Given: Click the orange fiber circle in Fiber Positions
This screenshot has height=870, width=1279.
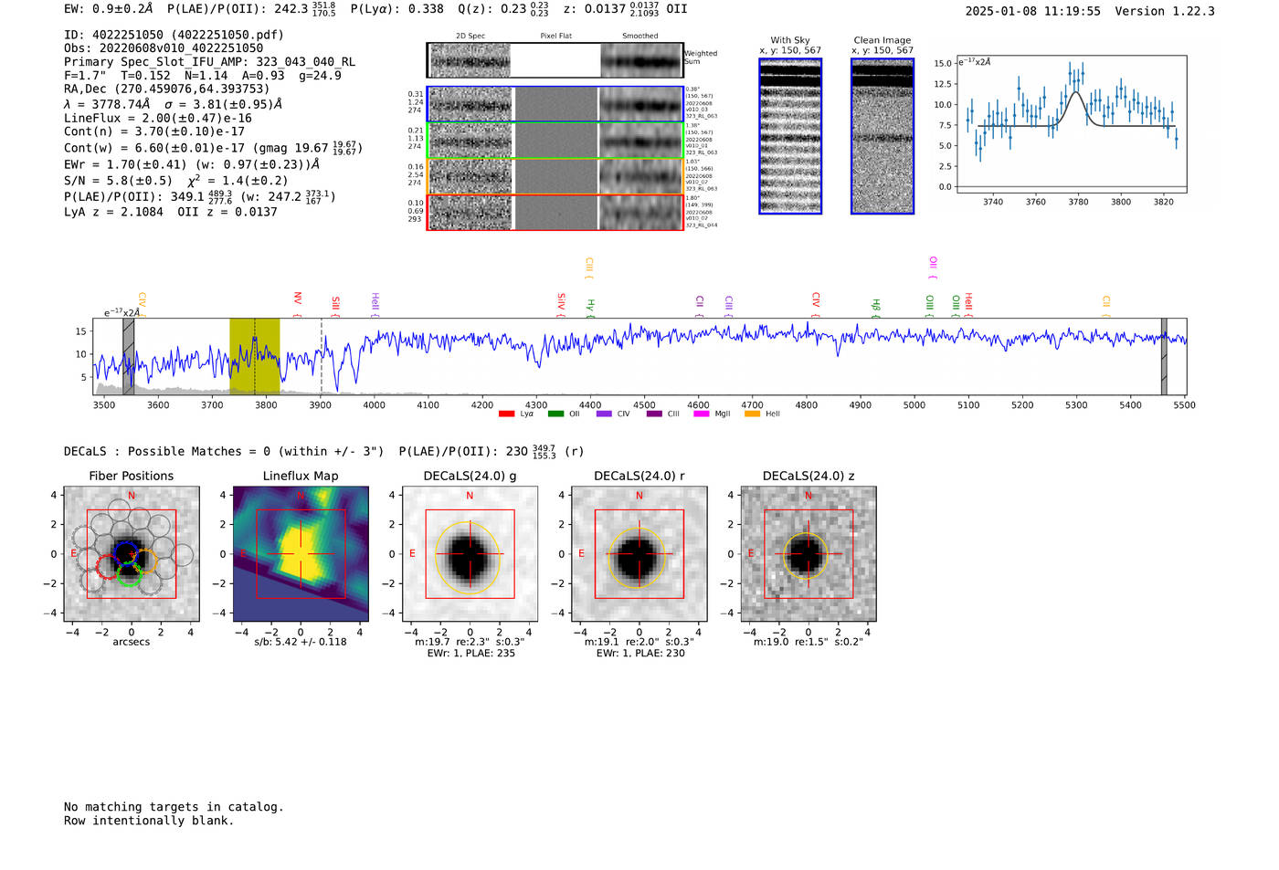Looking at the screenshot, I should pyautogui.click(x=145, y=561).
